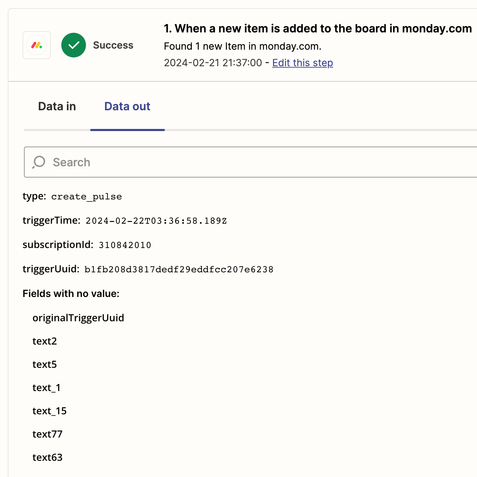
Task: Select the text_15 field entry
Action: pyautogui.click(x=50, y=411)
